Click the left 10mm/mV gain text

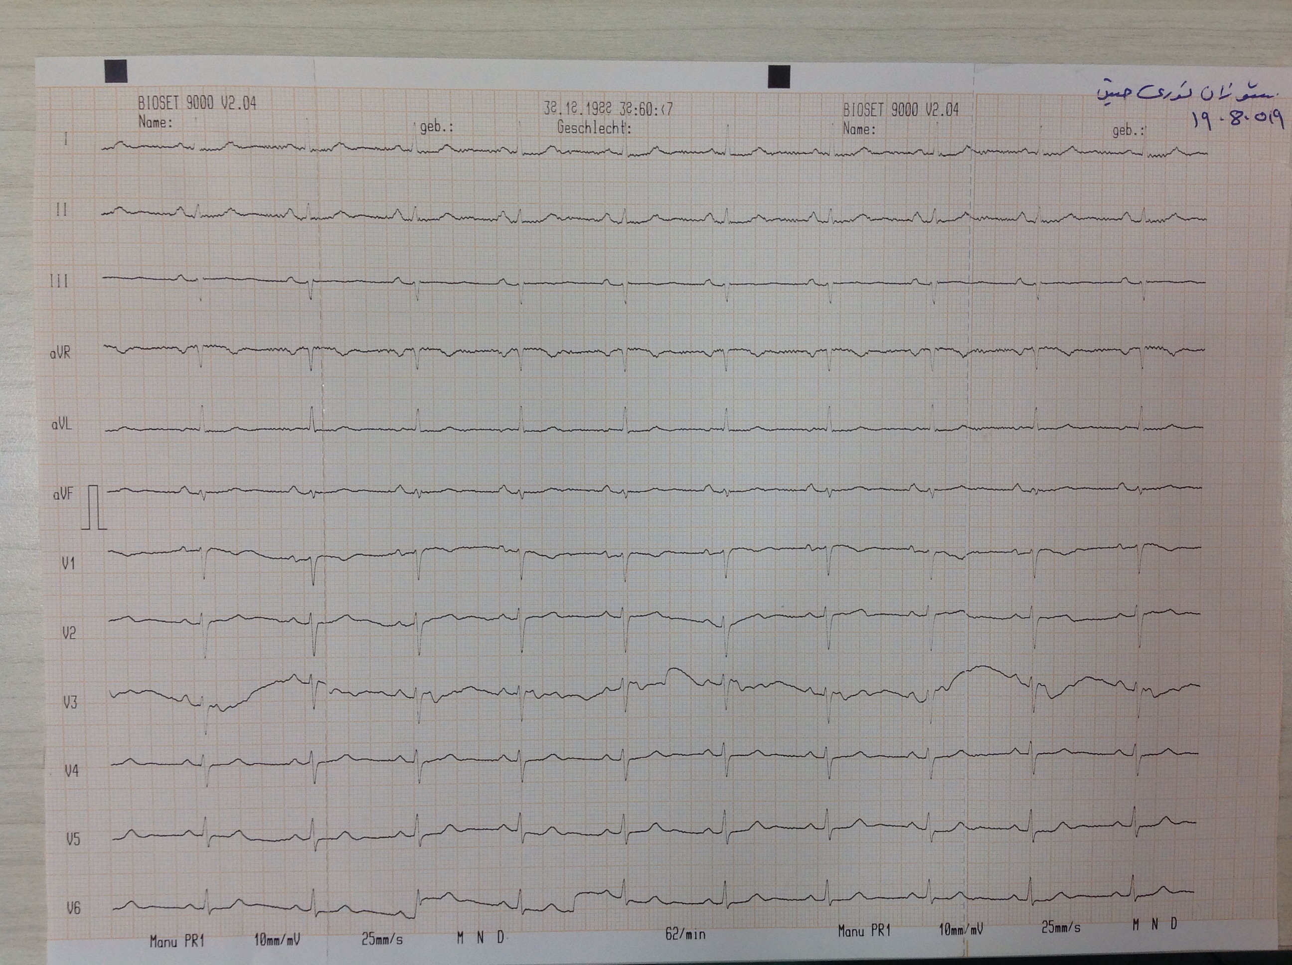coord(277,940)
